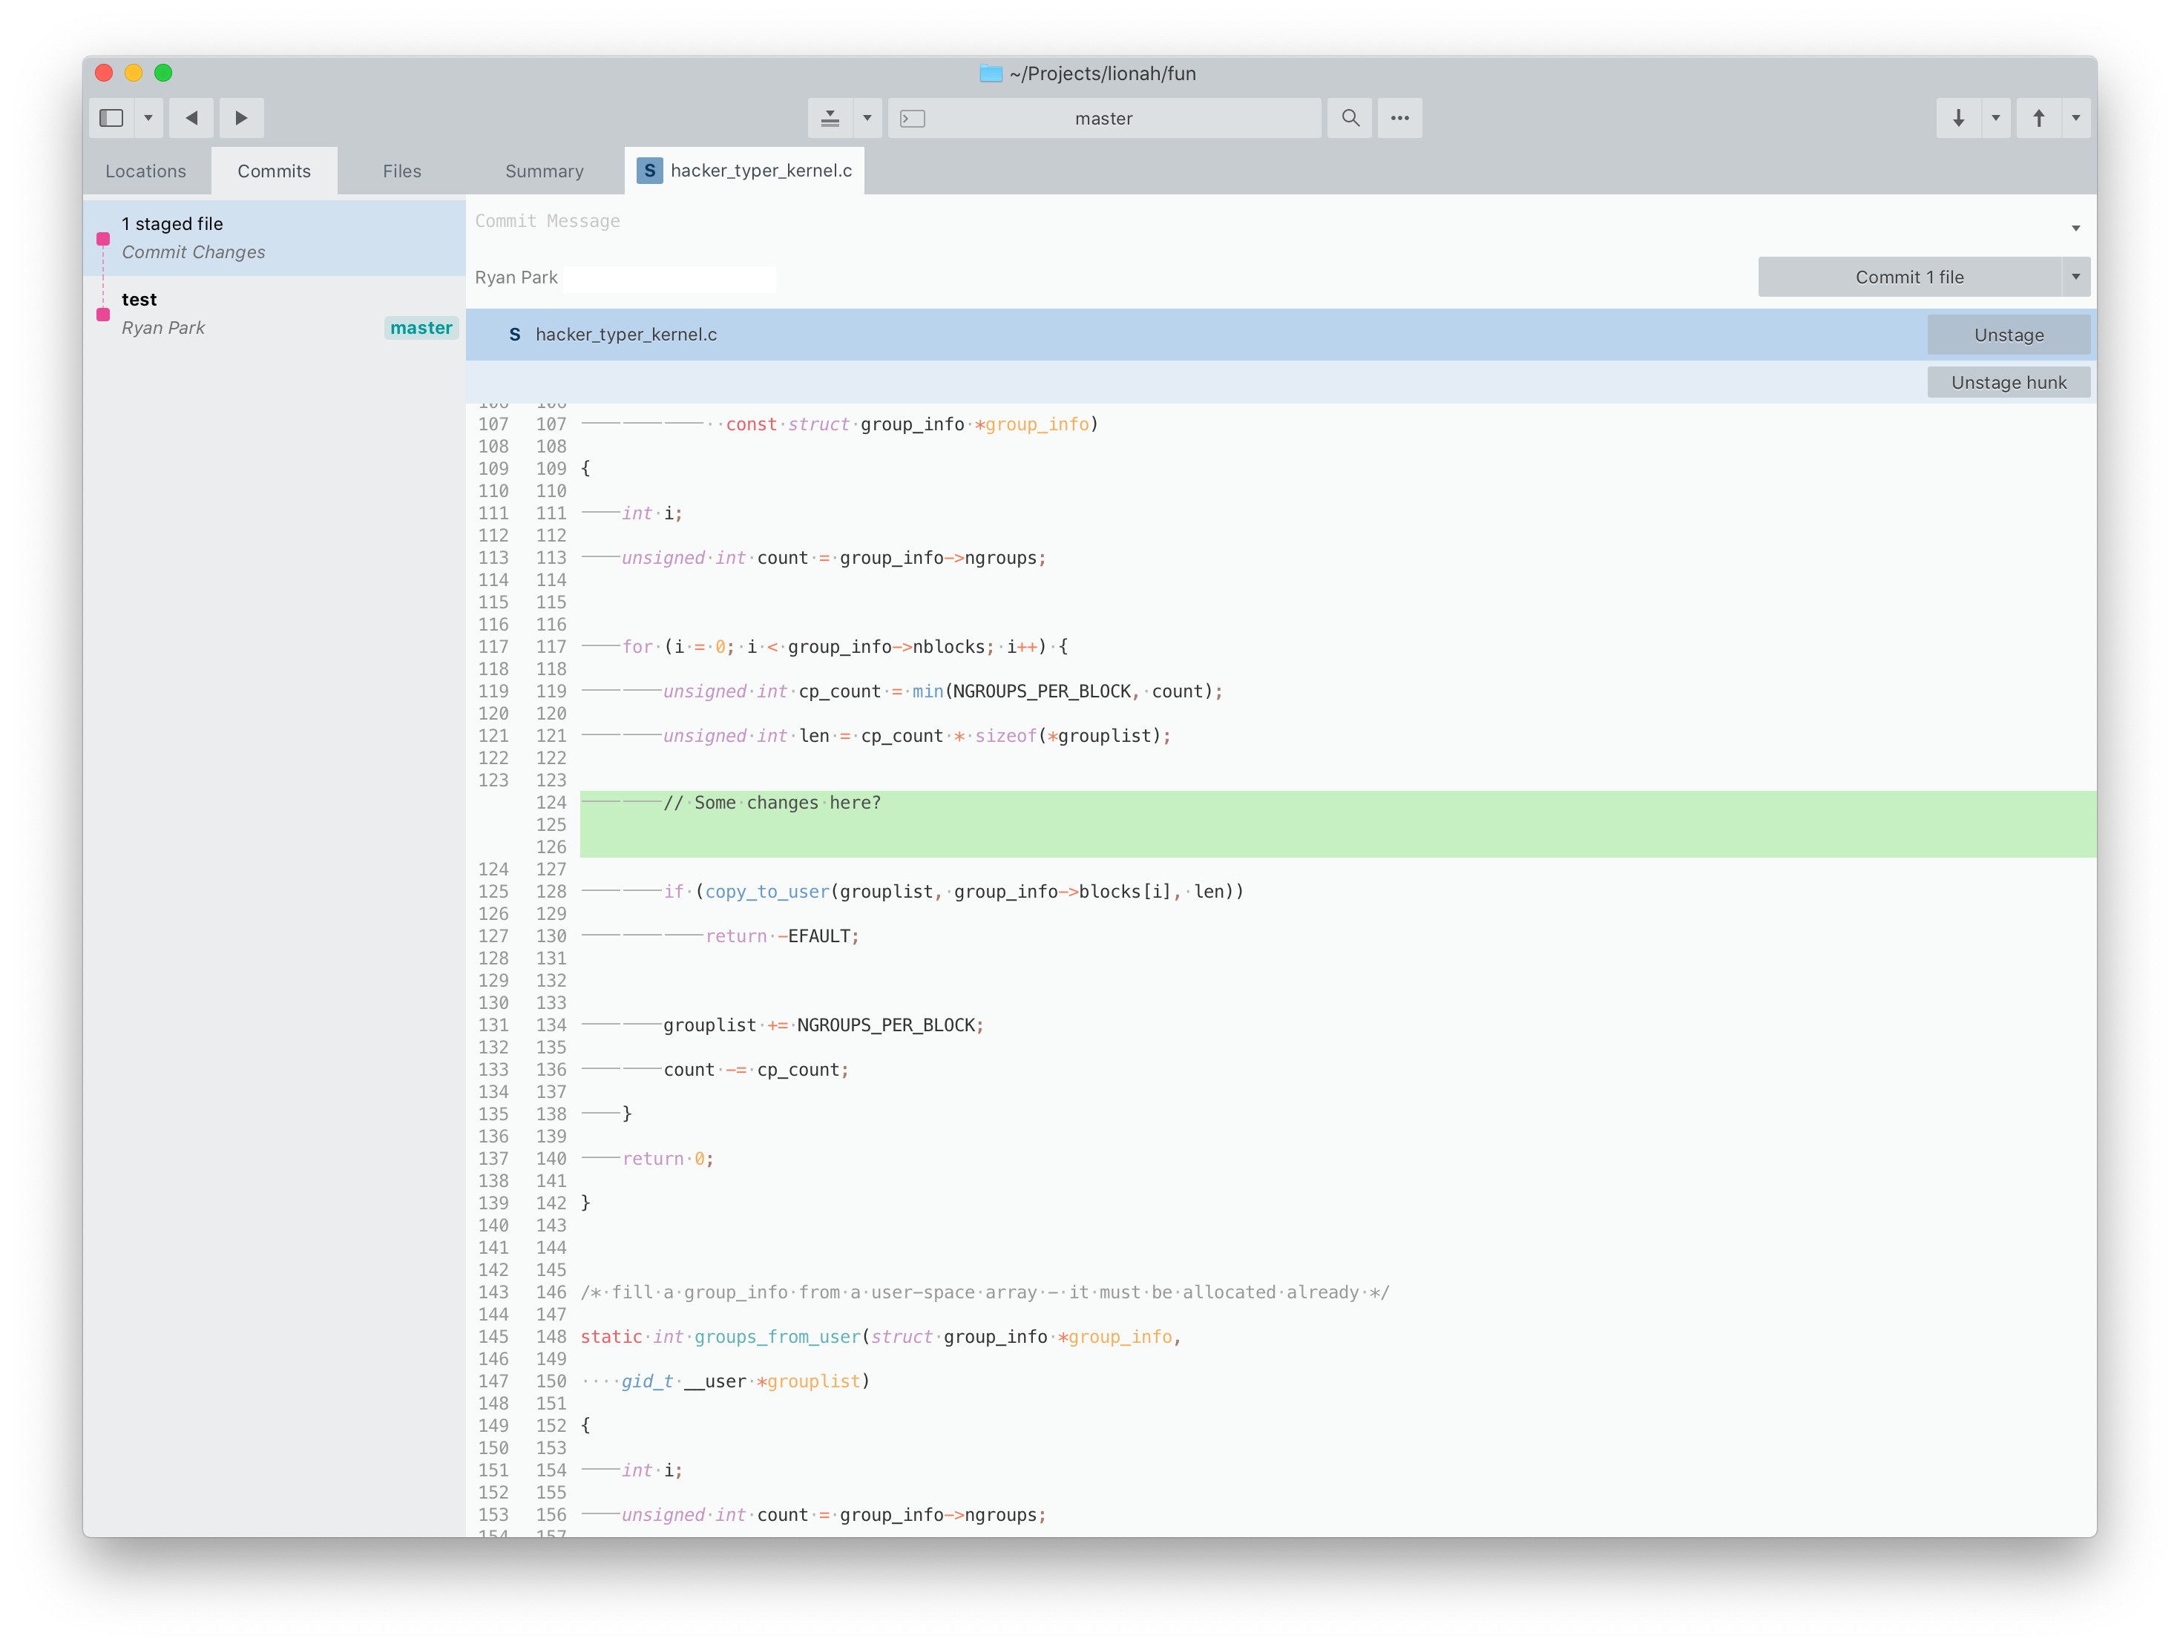Go back using the left navigation arrow
2180x1647 pixels.
pos(191,117)
